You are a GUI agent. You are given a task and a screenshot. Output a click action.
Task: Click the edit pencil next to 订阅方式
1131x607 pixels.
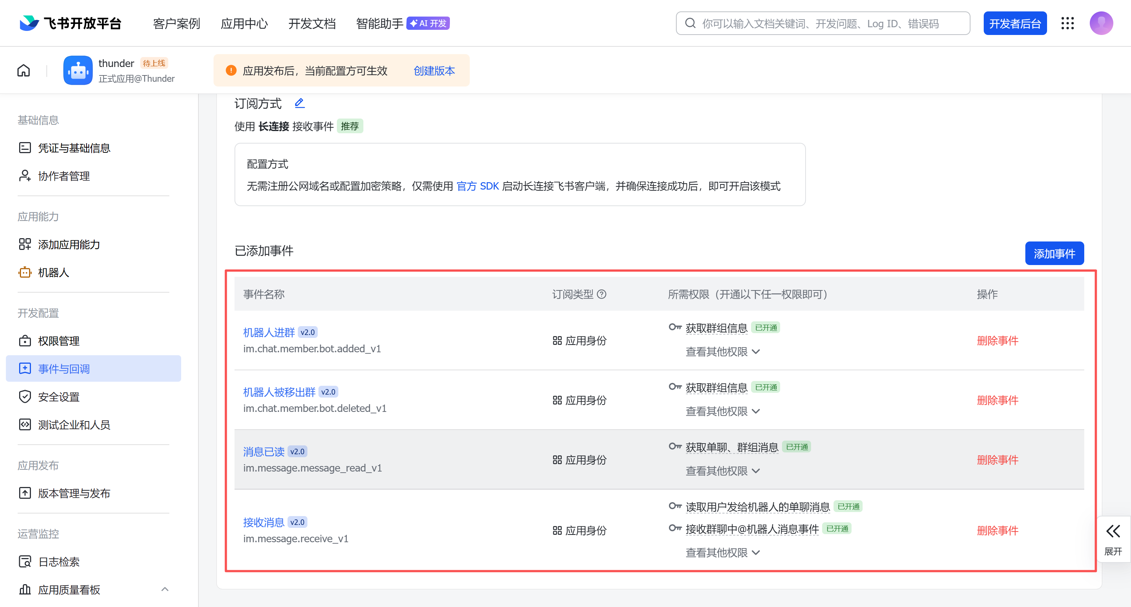(299, 103)
